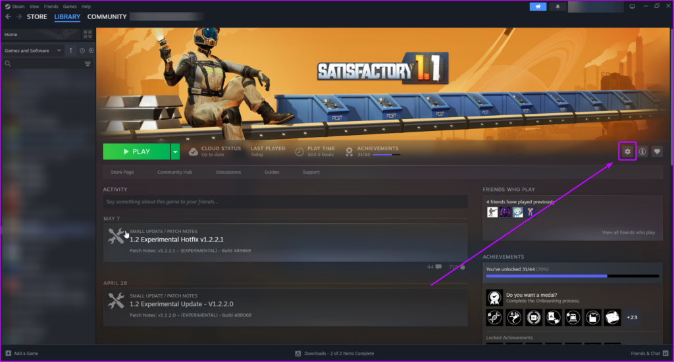Image resolution: width=674 pixels, height=362 pixels.
Task: Click the wrench icon on the Hotfix post
Action: tap(116, 236)
